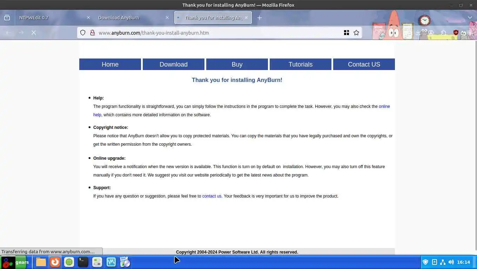The height and width of the screenshot is (269, 477).
Task: Open the Tutorials navigation item
Action: [x=301, y=64]
